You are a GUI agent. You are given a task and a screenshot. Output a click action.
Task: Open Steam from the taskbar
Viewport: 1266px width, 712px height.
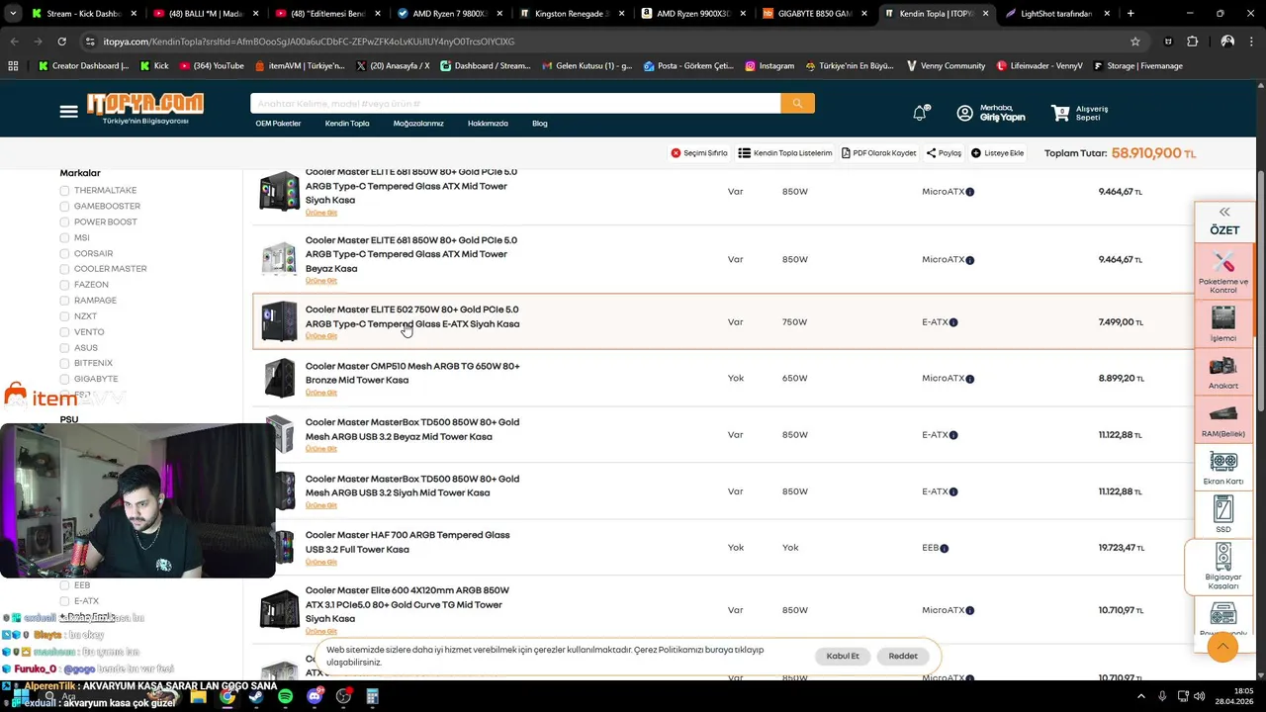click(x=256, y=696)
